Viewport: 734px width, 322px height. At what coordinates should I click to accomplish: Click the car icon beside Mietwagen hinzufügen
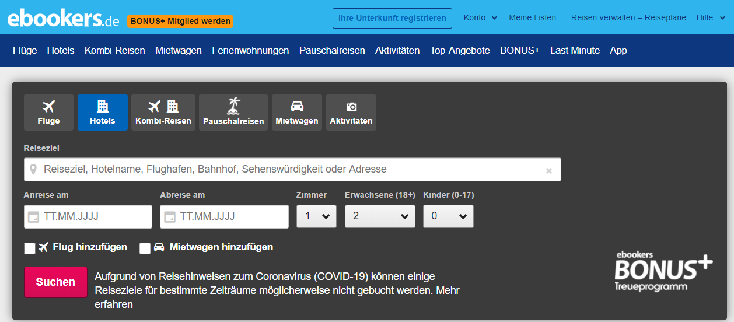[x=159, y=247]
